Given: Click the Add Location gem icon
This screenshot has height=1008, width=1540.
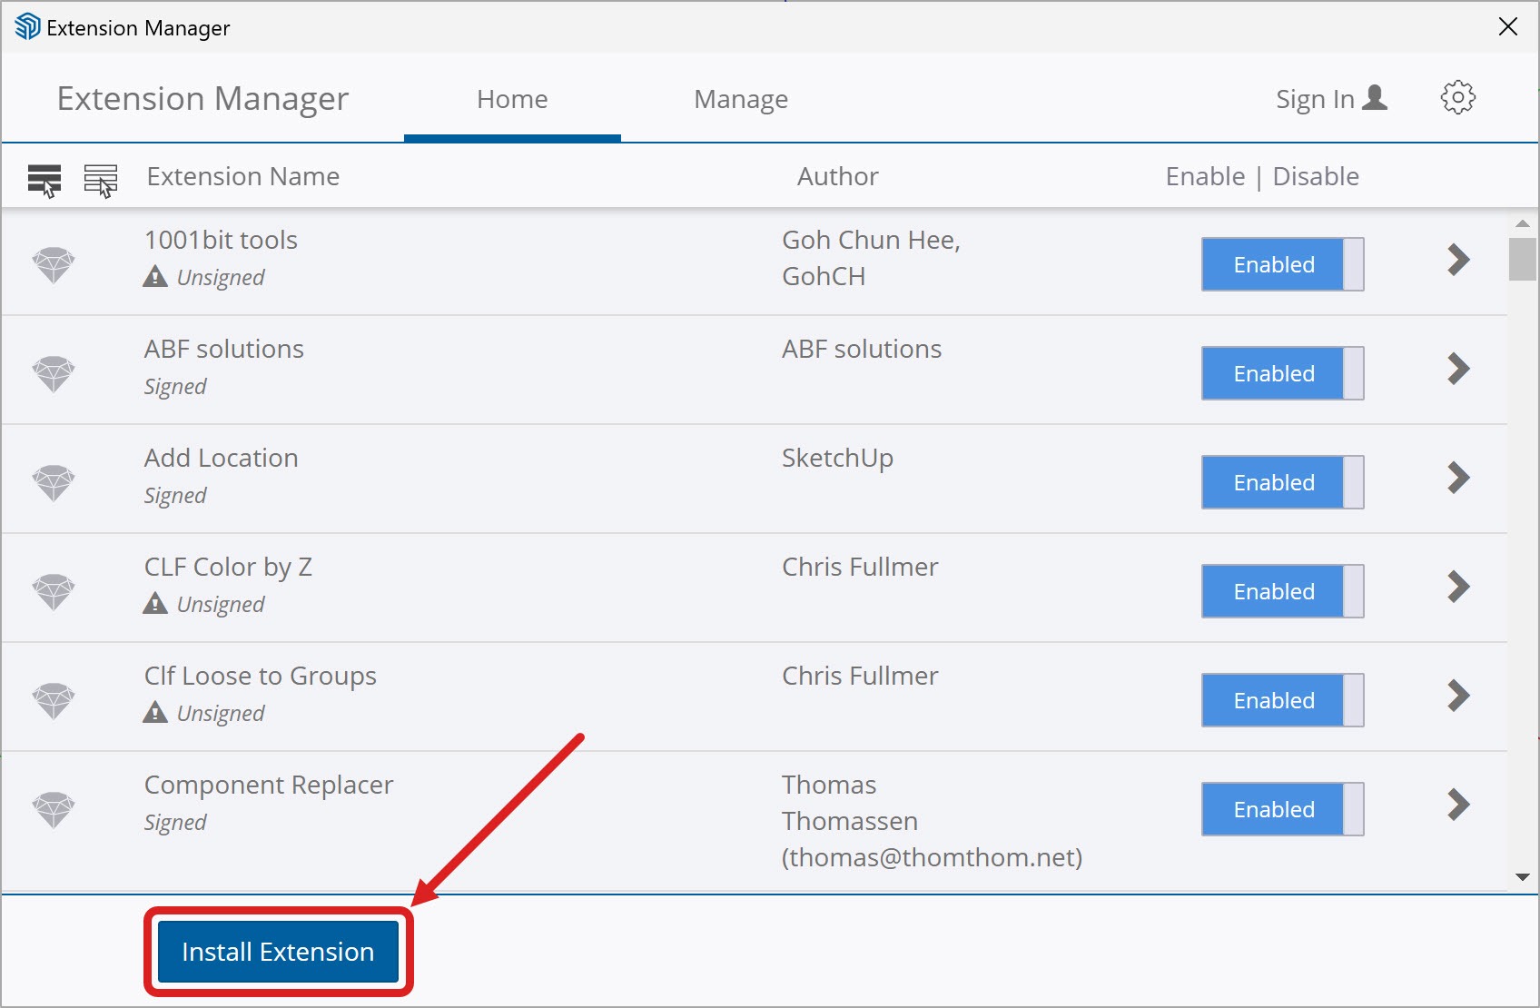Looking at the screenshot, I should [x=54, y=482].
